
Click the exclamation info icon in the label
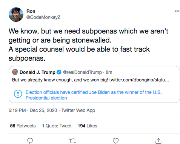pyautogui.click(x=18, y=94)
